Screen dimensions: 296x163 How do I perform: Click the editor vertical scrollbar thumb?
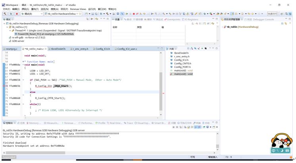[x=161, y=91]
